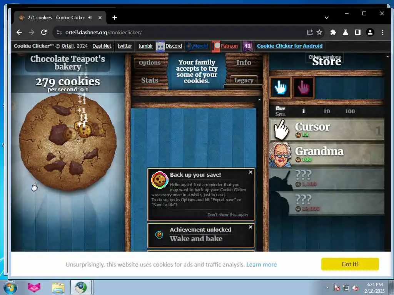Open the Discord link
The height and width of the screenshot is (295, 394).
coord(174,46)
